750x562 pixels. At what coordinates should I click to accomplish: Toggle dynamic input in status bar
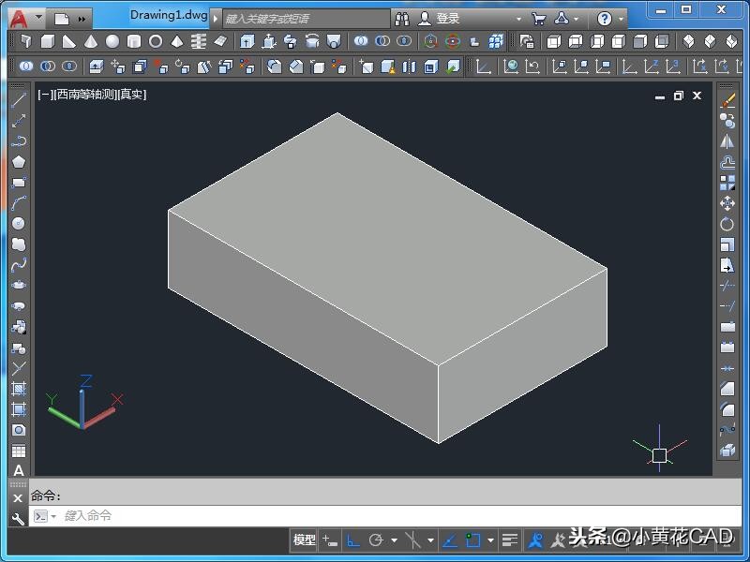click(330, 540)
